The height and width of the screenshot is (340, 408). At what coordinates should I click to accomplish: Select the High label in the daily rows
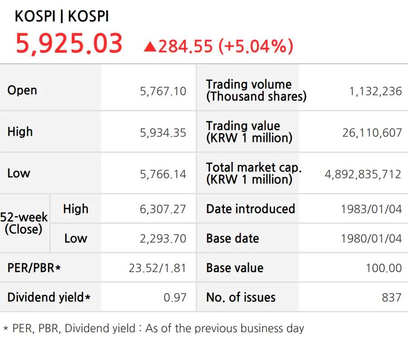point(20,132)
